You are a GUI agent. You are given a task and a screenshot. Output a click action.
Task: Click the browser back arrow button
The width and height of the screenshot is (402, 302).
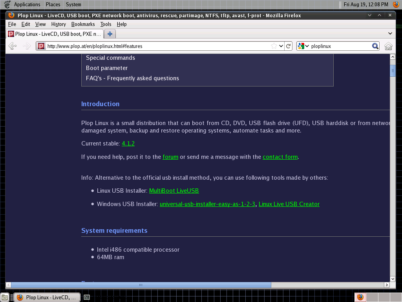[x=12, y=46]
